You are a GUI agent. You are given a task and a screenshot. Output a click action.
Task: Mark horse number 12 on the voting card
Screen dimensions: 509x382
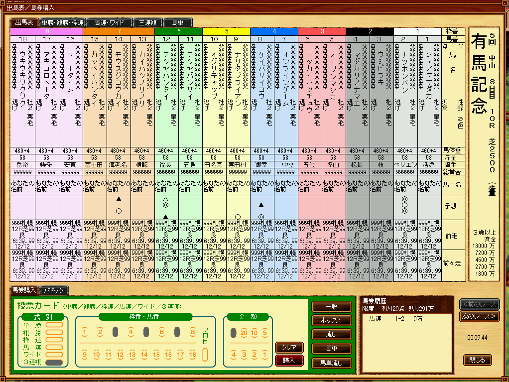121,355
